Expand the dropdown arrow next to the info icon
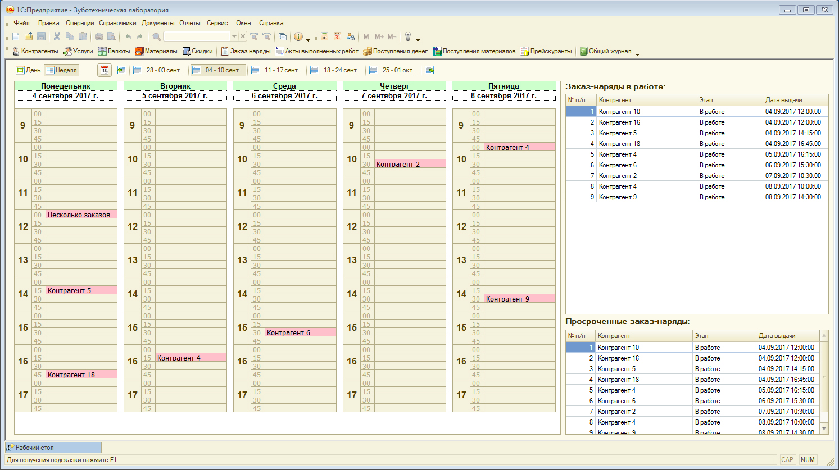 point(308,39)
